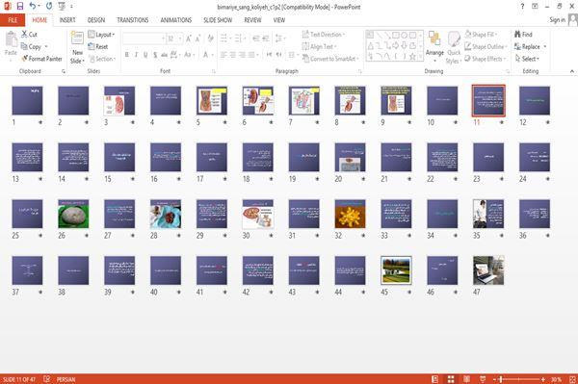Click the Undo arrow icon
This screenshot has width=578, height=384.
(33, 7)
